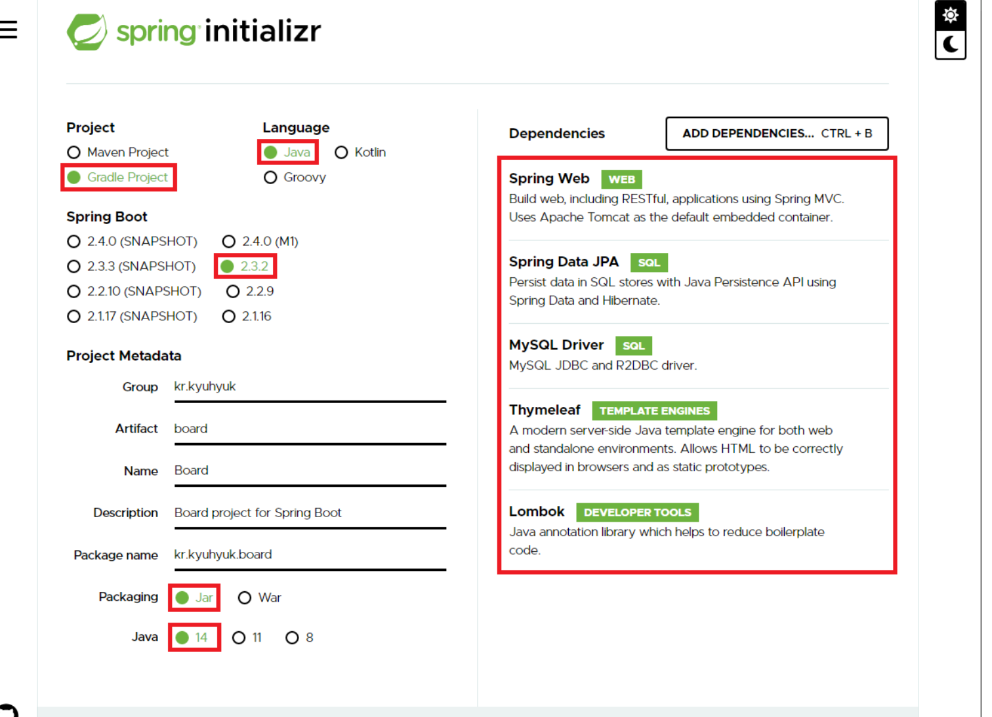The height and width of the screenshot is (717, 992).
Task: Click SQL badge beside MySQL Driver
Action: tap(633, 346)
